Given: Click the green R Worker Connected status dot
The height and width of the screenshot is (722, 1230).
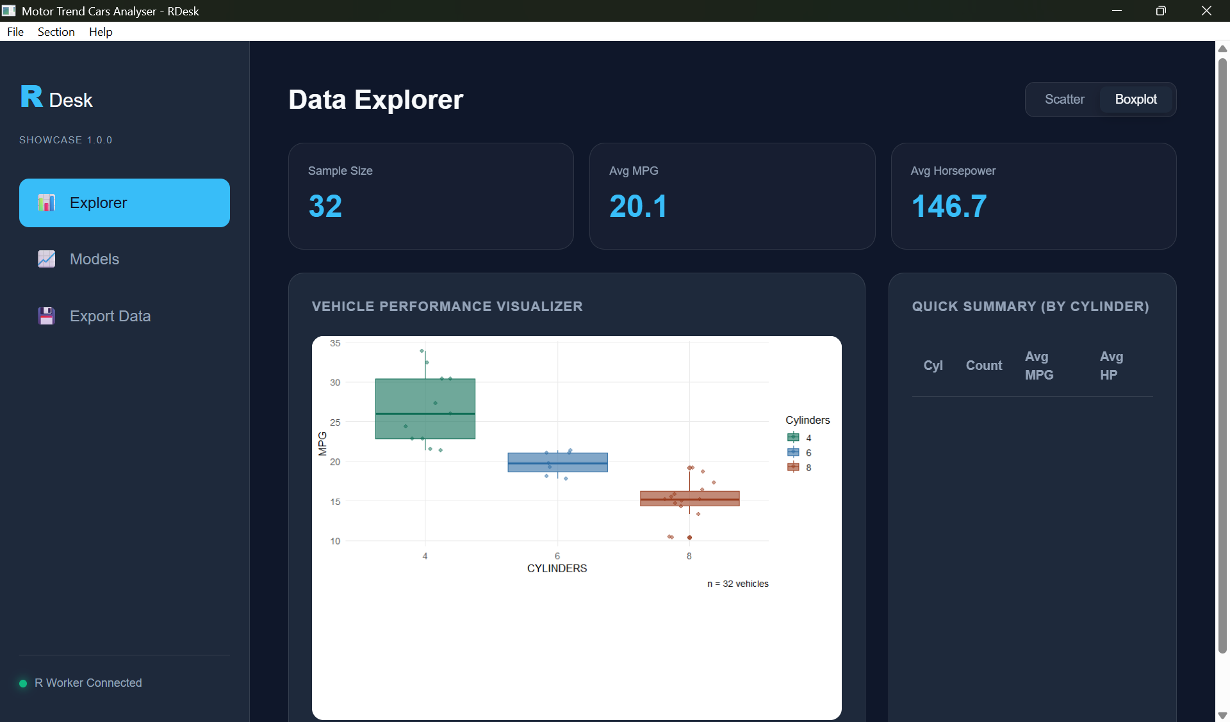Looking at the screenshot, I should 22,683.
